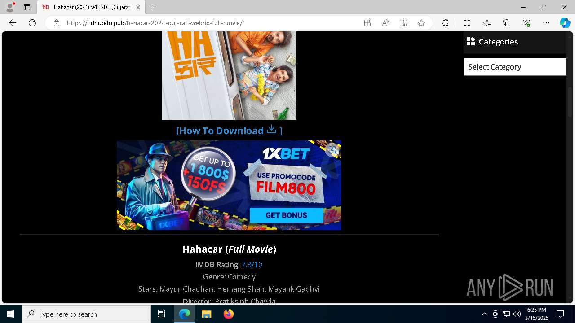
Task: Click the download icon beside How To Download
Action: [x=271, y=130]
